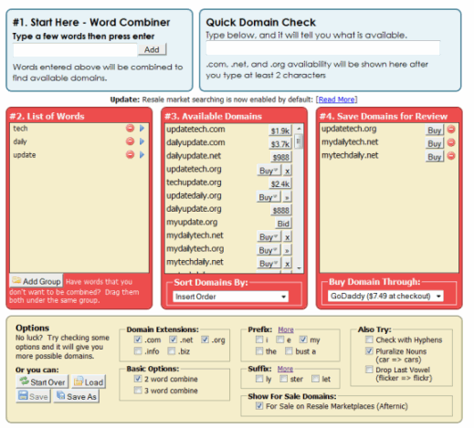This screenshot has height=428, width=474.
Task: Click the Save button
Action: point(33,396)
